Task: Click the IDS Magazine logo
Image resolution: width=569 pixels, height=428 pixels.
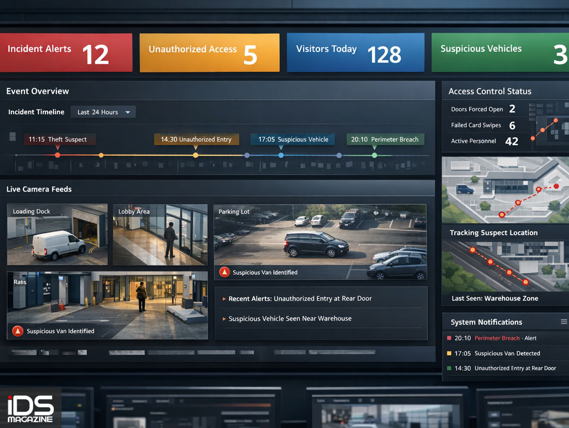Action: [31, 408]
